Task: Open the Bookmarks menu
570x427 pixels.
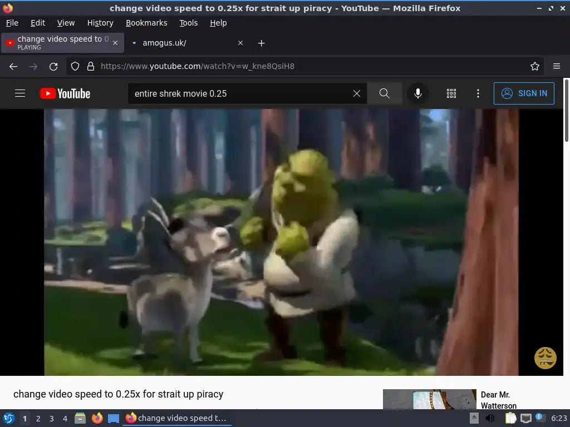Action: pos(146,23)
